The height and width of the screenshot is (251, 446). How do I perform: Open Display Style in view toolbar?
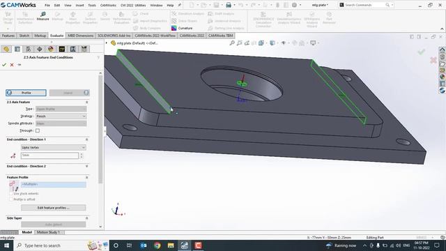tap(272, 43)
